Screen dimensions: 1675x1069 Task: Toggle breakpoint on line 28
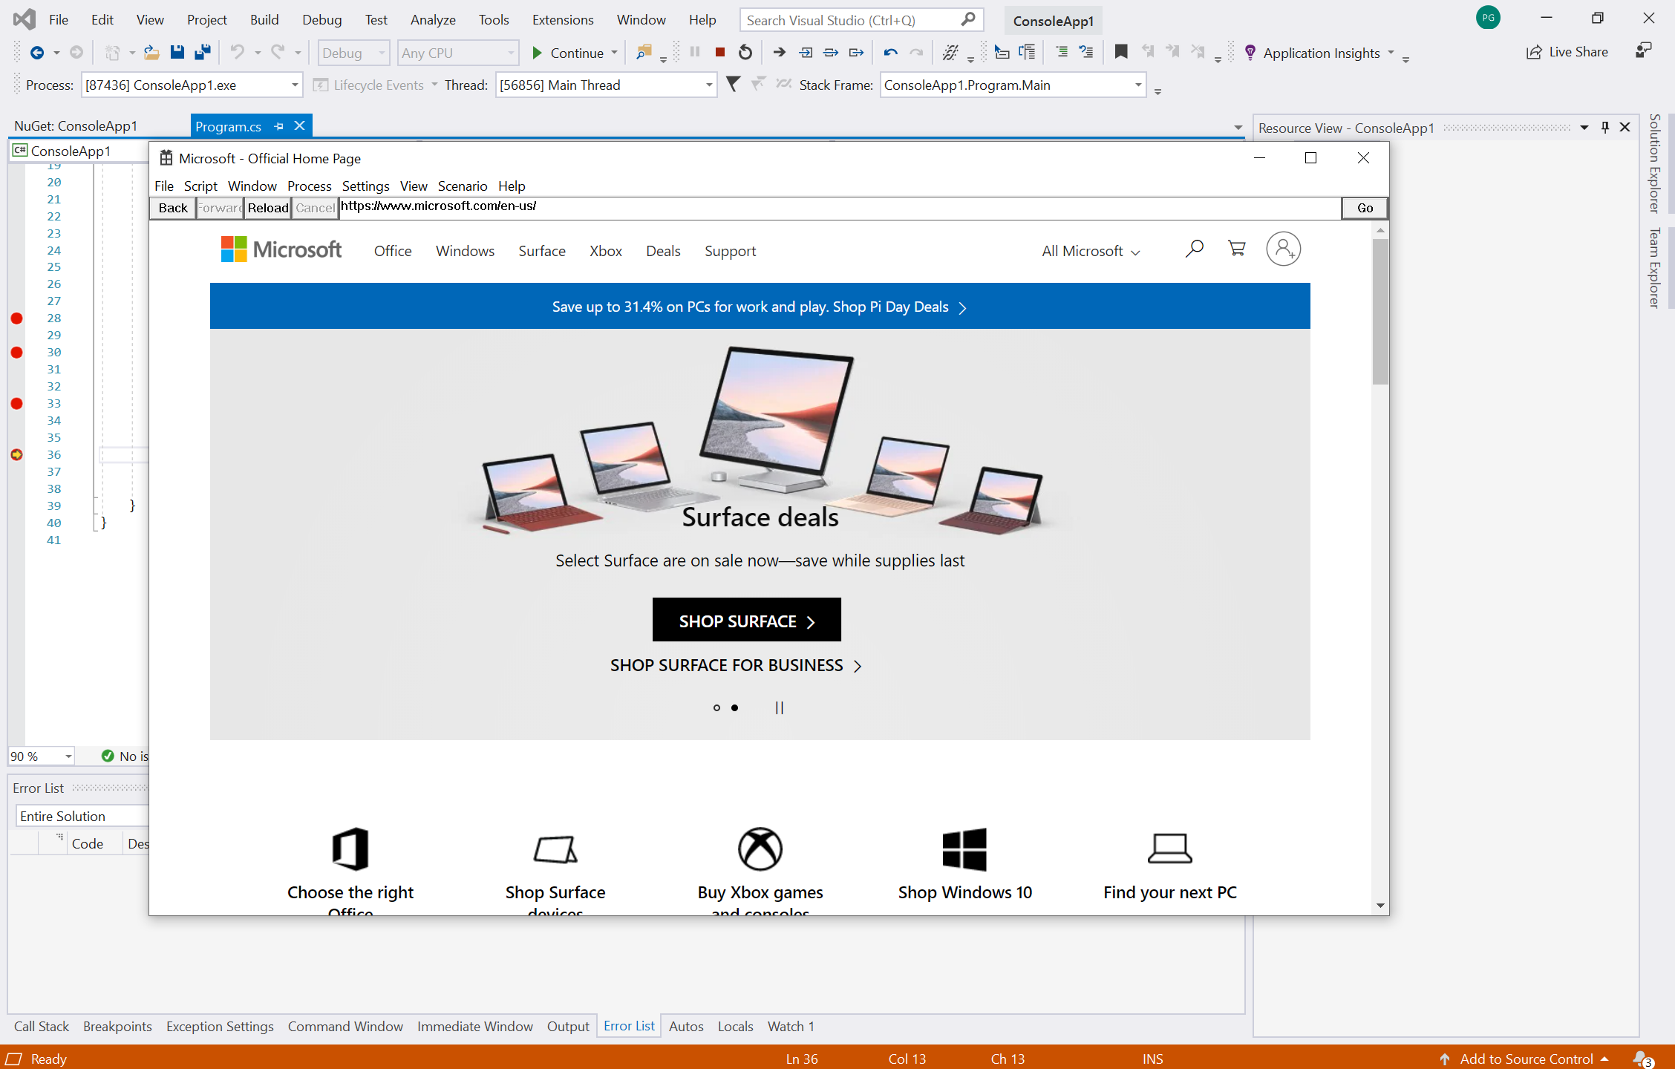pos(16,317)
